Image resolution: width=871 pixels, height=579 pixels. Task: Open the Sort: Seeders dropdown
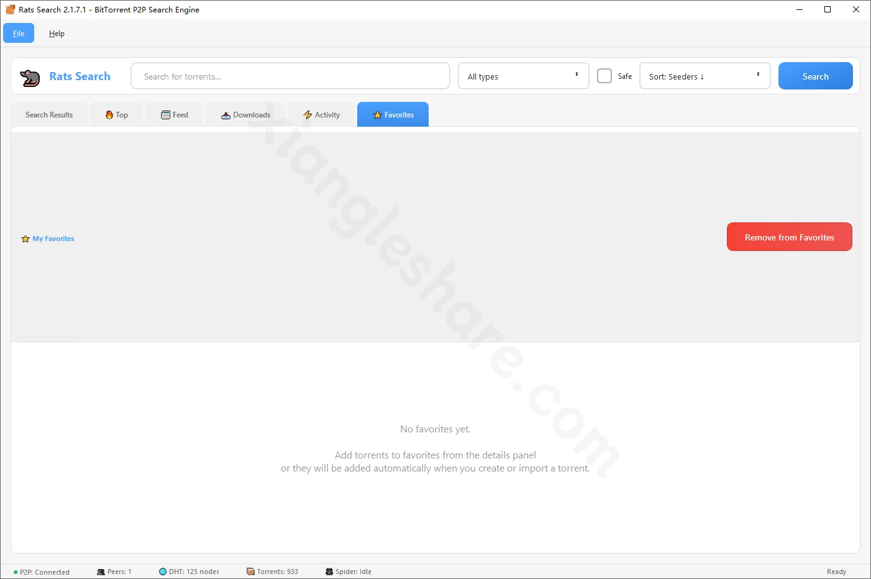(705, 76)
